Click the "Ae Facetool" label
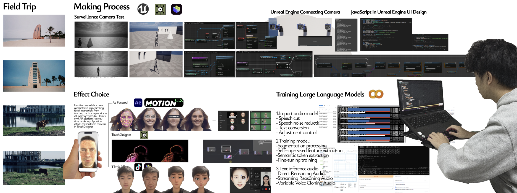The width and height of the screenshot is (517, 193). (x=120, y=103)
